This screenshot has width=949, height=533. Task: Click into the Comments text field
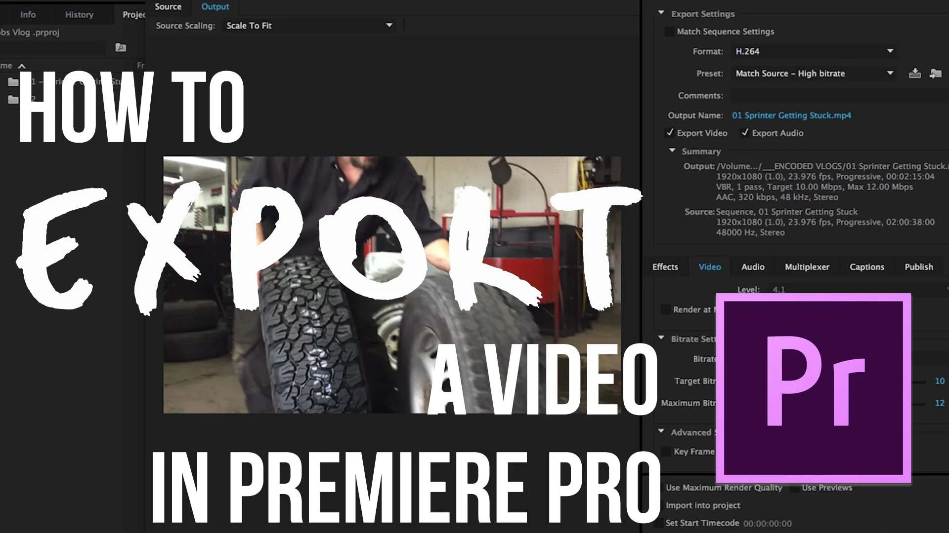(x=840, y=96)
